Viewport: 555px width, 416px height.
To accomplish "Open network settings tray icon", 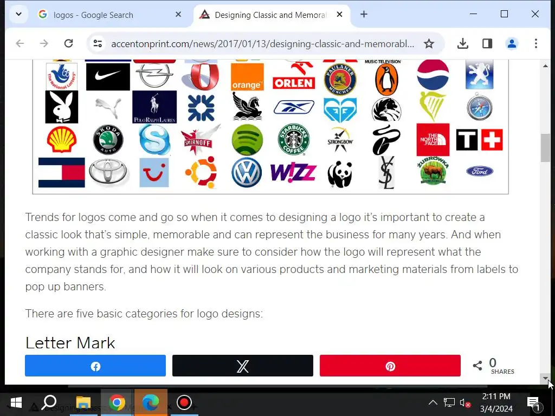I will pos(449,402).
